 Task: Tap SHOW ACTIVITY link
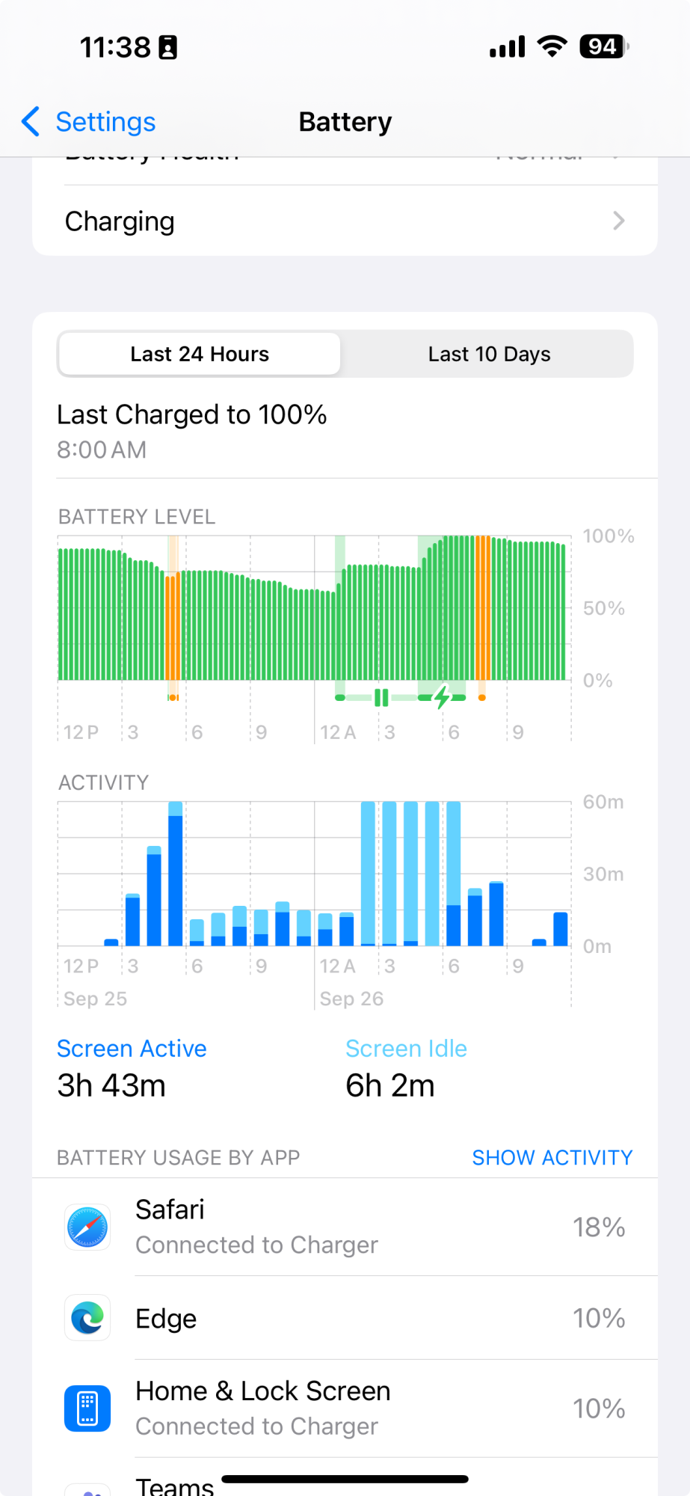[552, 1157]
